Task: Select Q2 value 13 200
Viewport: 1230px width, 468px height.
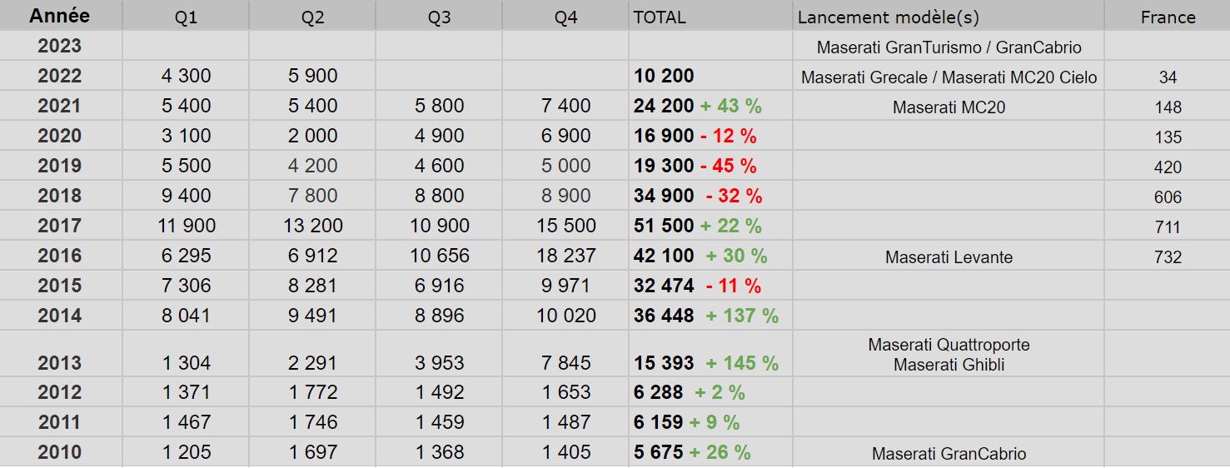Action: 312,226
